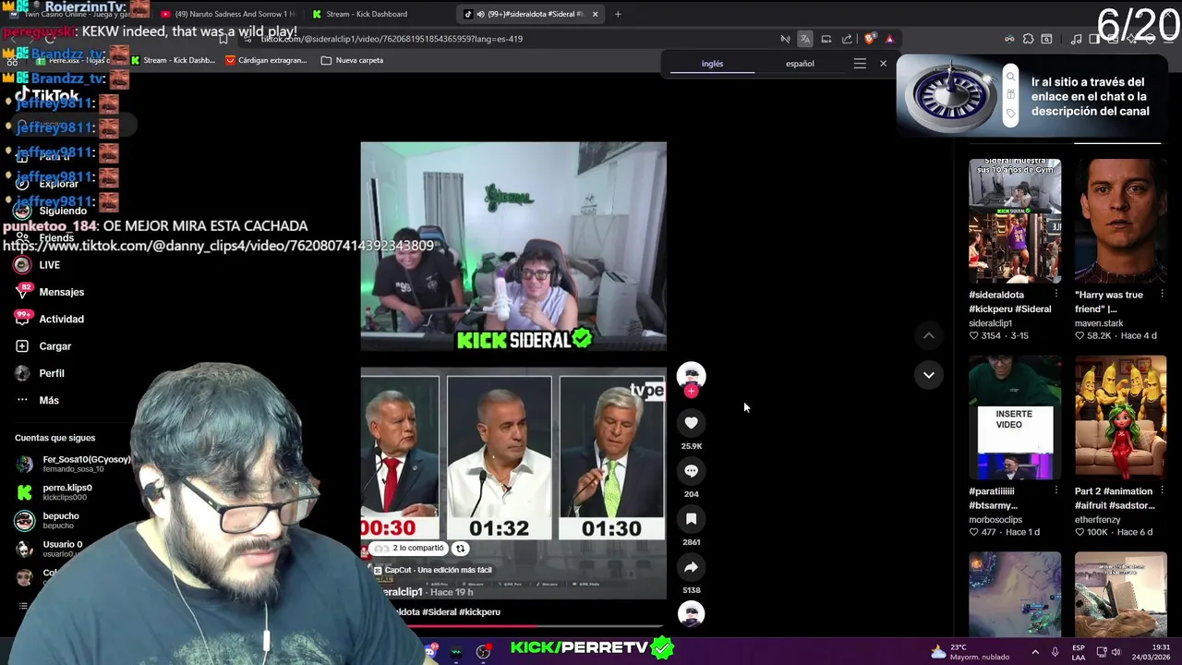Click the casino roulette ad banner
Screen dimensions: 1182x665
[1031, 96]
